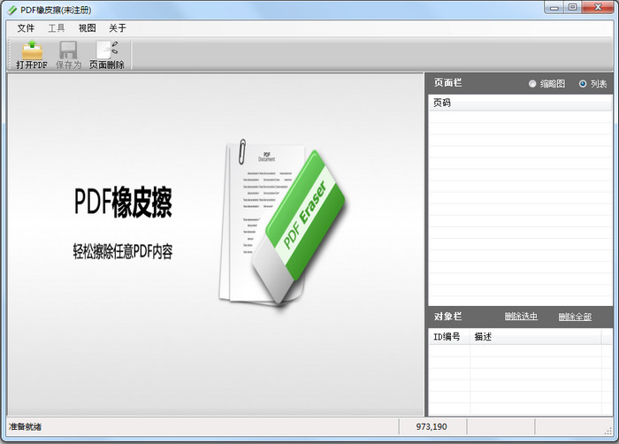Image resolution: width=619 pixels, height=444 pixels.
Task: Open a PDF with the 打开PDF icon
Action: point(32,55)
